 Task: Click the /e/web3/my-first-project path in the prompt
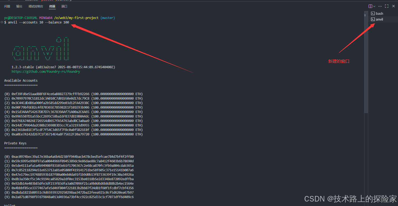(76, 18)
